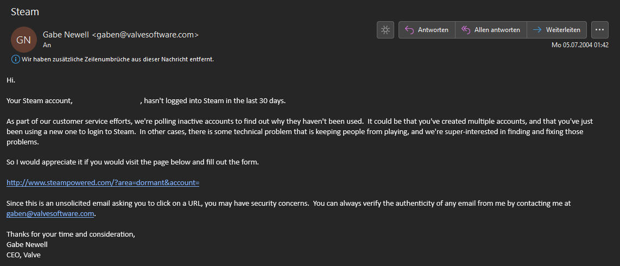This screenshot has height=266, width=620.
Task: Click 'Thanks for your time and consideration' line
Action: pos(71,234)
